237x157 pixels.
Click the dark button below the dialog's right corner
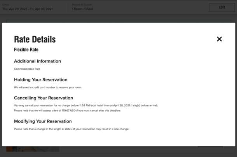click(210, 147)
